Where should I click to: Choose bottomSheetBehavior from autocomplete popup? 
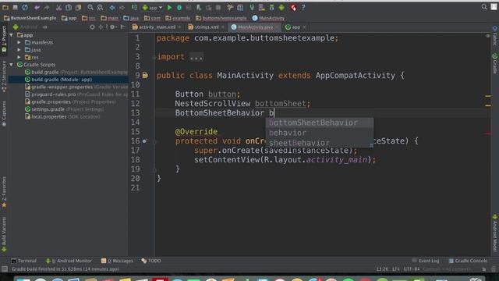pyautogui.click(x=320, y=123)
